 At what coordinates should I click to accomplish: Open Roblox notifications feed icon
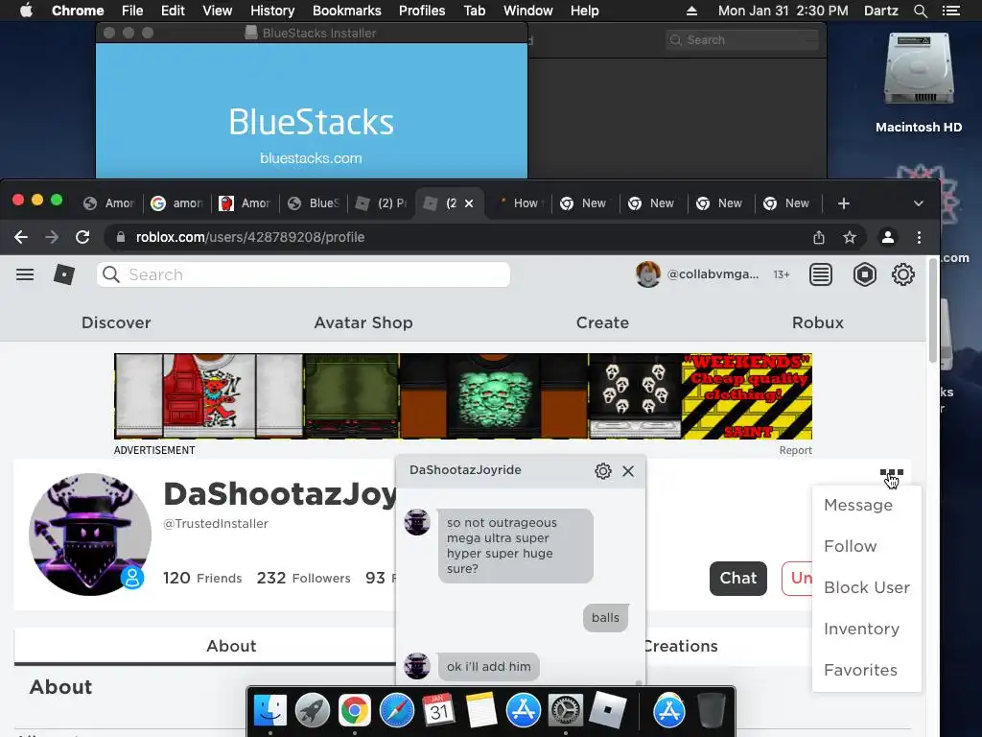821,274
